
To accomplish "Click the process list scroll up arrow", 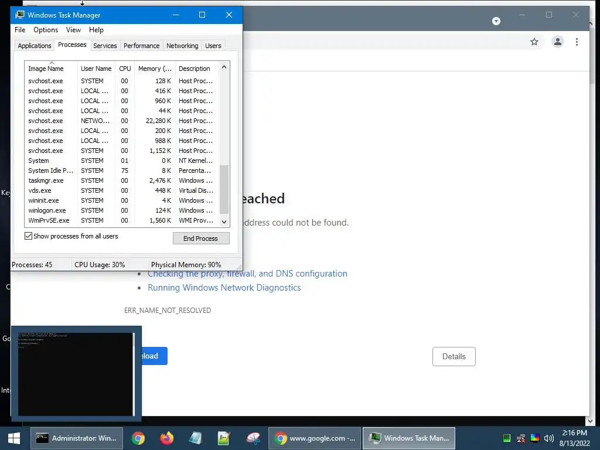I will click(x=224, y=67).
